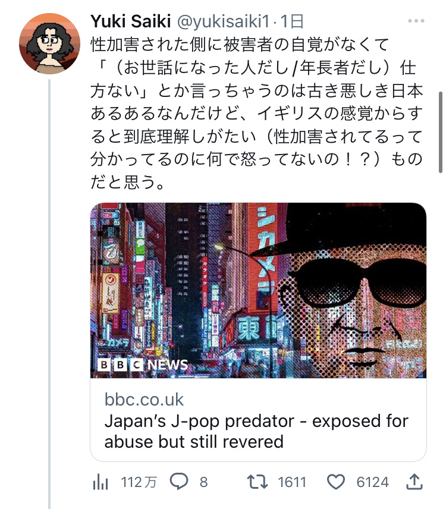Click Yuki Saiki's pixel-art profile avatar
This screenshot has height=509, width=446.
coord(50,44)
